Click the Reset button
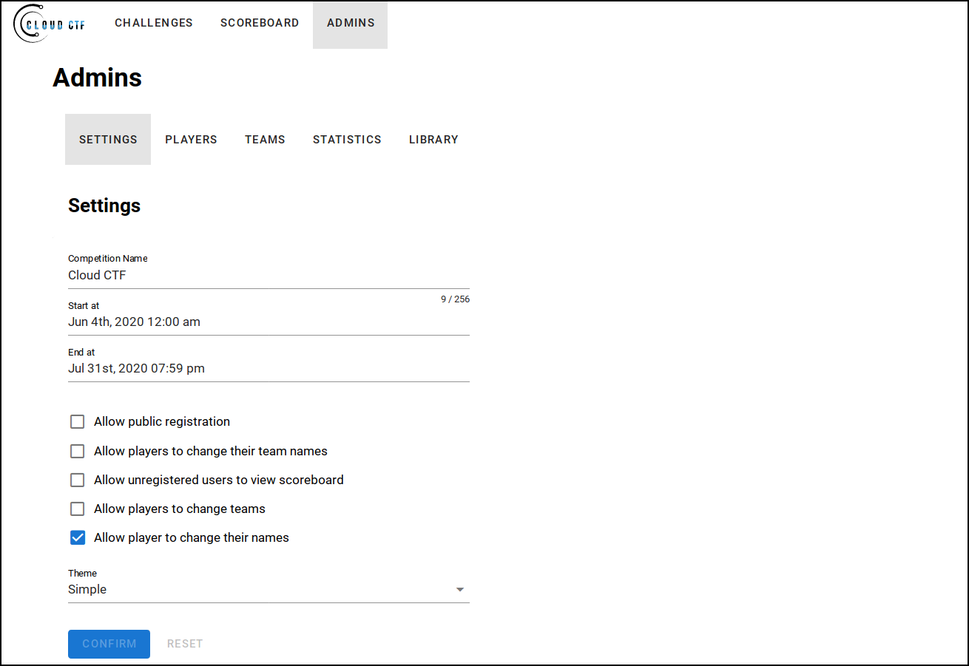 coord(184,644)
